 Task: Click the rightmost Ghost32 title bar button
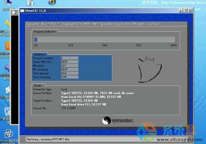pyautogui.click(x=190, y=10)
